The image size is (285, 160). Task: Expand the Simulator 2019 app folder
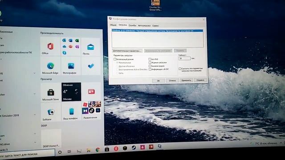[x=34, y=115]
